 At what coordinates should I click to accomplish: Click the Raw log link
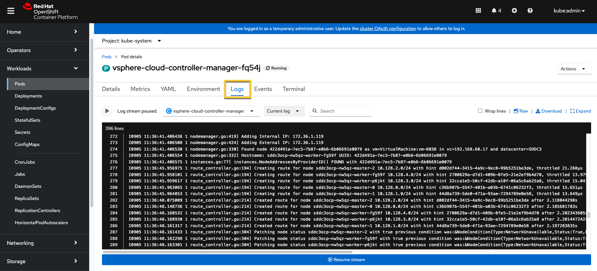point(521,111)
